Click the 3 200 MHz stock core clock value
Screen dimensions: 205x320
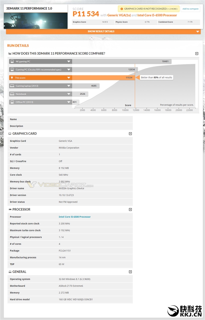tap(64, 224)
